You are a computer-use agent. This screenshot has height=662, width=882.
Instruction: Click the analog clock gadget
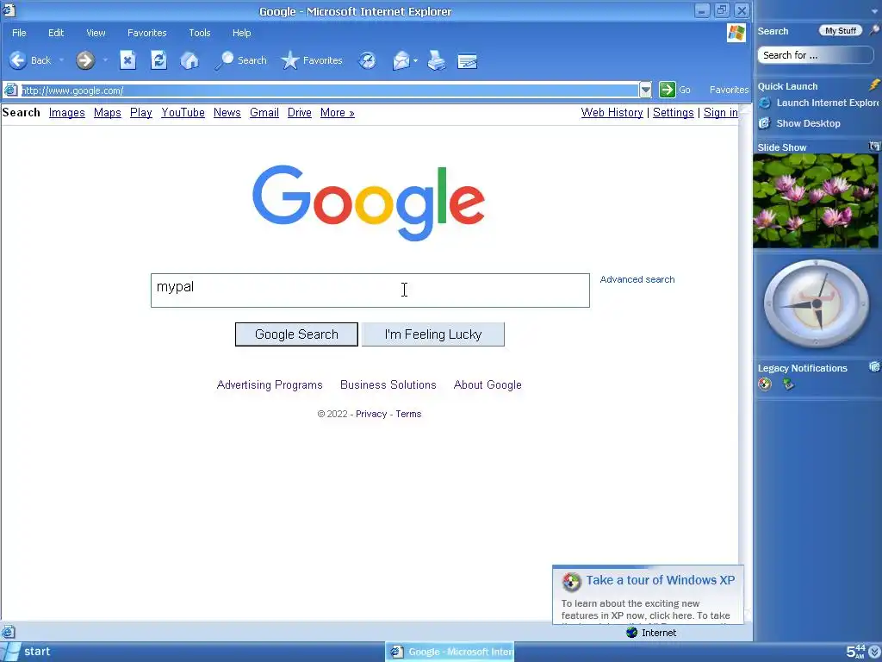816,304
